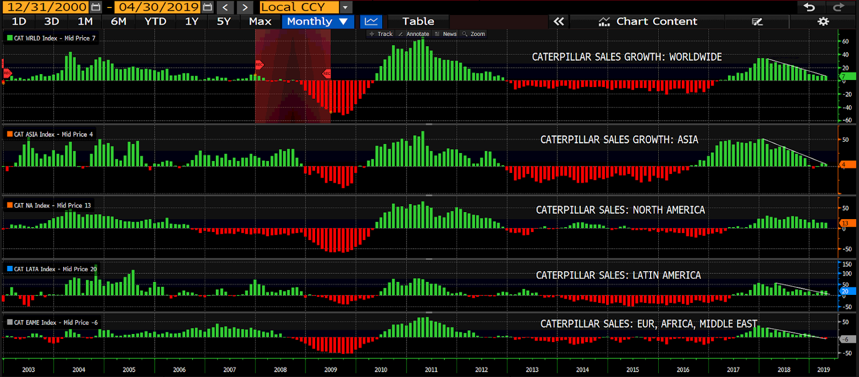Open the Local CCY currency dropdown arrow

coord(346,7)
